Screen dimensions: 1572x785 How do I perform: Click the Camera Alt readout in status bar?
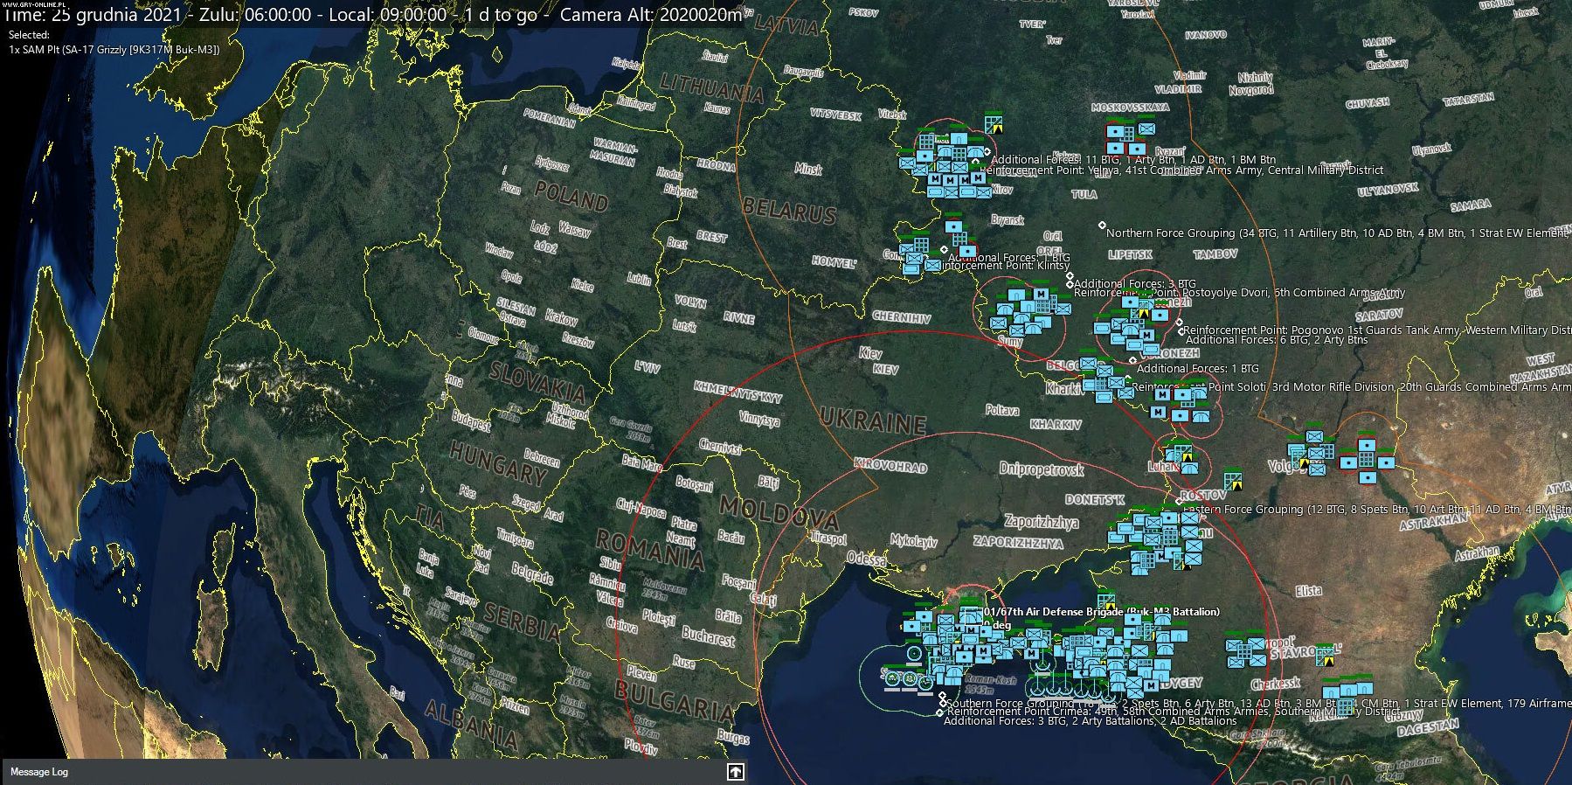coord(650,15)
